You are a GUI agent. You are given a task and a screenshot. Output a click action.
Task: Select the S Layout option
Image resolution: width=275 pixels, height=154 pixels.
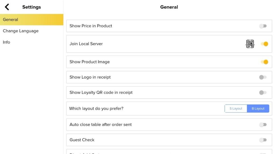[236, 109]
